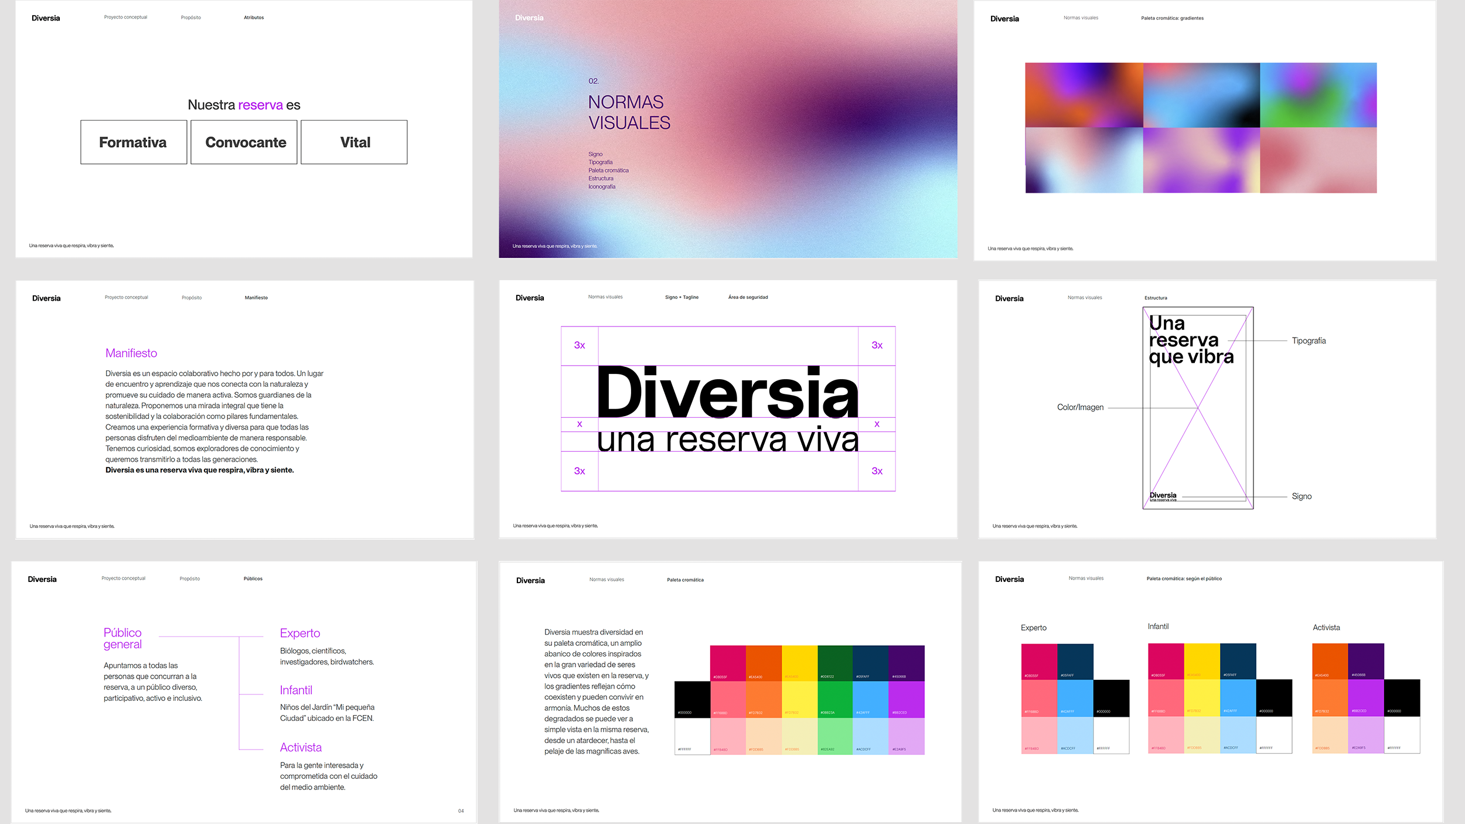Pick the bright green #0BB23A swatch
The image size is (1465, 824).
(x=834, y=699)
